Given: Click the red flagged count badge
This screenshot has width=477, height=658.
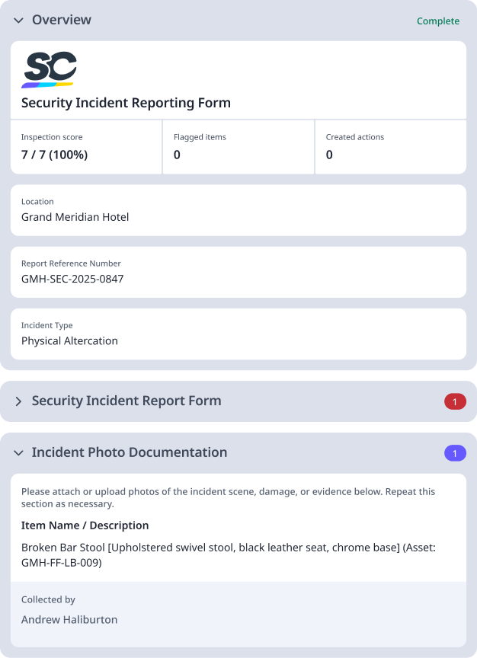Looking at the screenshot, I should point(455,401).
